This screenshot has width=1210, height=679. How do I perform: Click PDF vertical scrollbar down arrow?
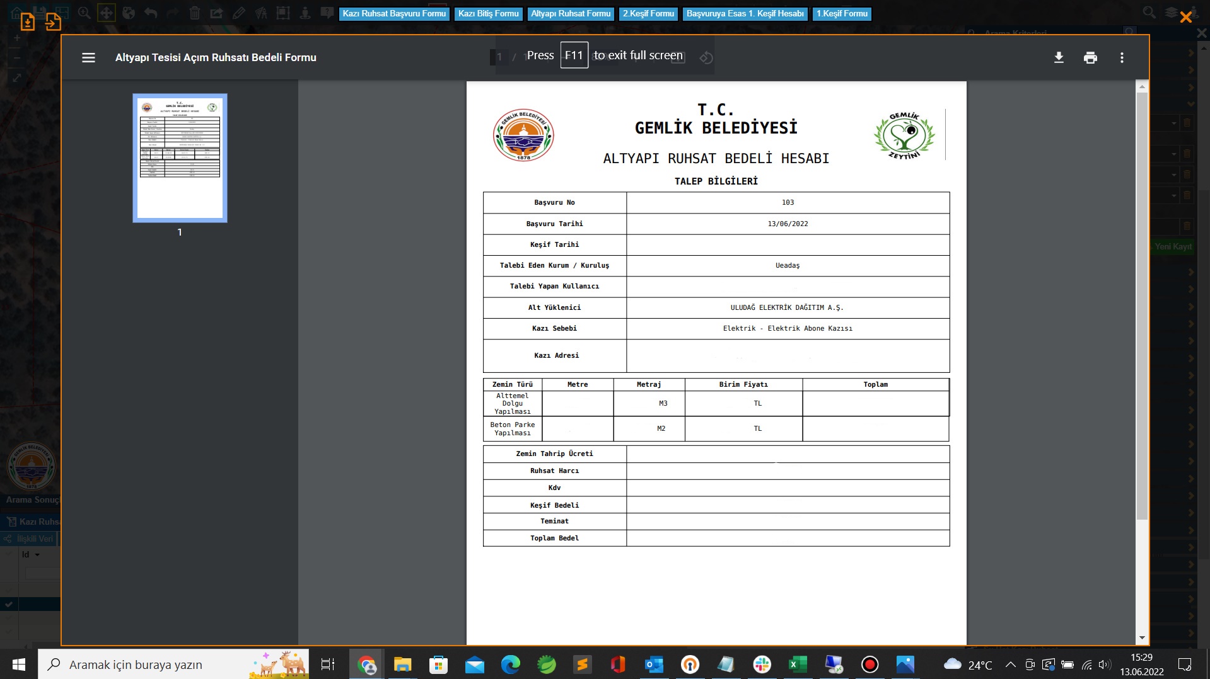[1142, 638]
